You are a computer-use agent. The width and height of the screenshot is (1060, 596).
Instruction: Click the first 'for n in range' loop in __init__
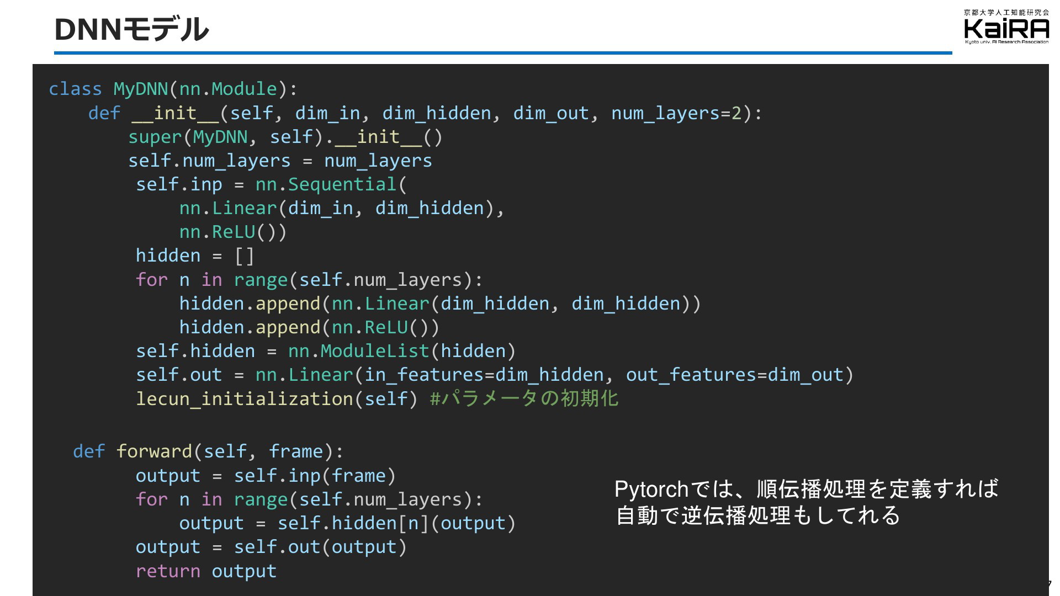pyautogui.click(x=309, y=280)
